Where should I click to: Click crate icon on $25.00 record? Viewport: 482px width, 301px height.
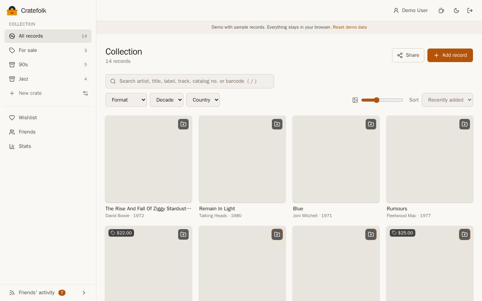(465, 234)
